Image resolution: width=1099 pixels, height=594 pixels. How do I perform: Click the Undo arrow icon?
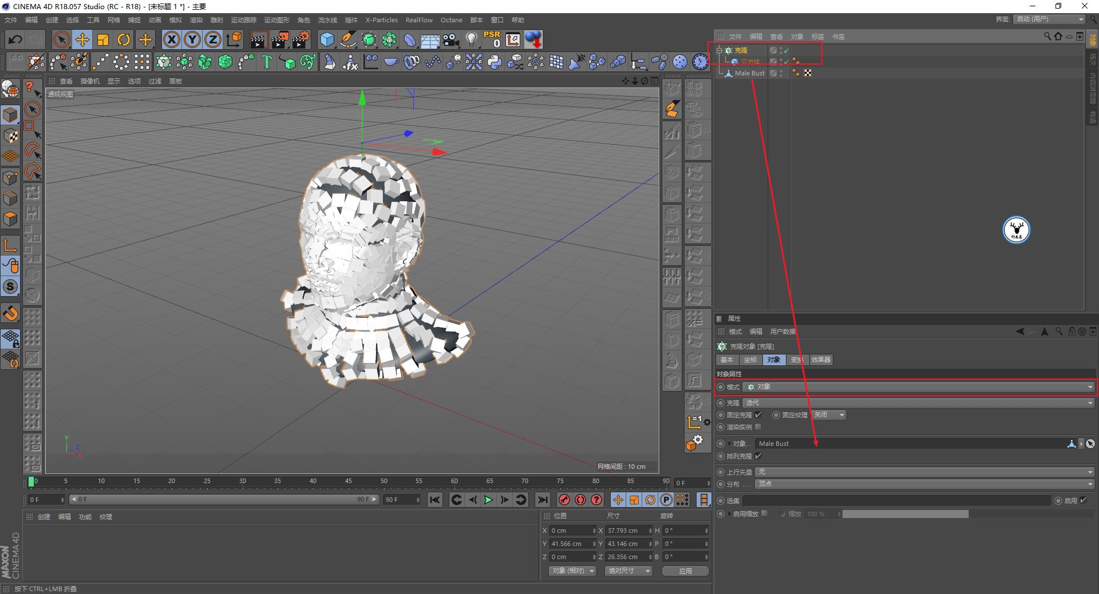[x=15, y=39]
